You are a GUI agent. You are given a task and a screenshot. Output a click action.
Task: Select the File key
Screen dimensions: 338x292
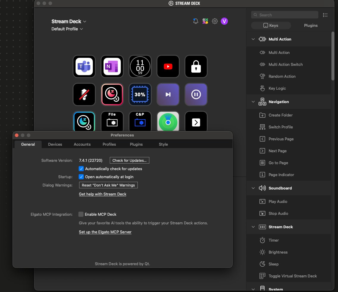pos(112,121)
